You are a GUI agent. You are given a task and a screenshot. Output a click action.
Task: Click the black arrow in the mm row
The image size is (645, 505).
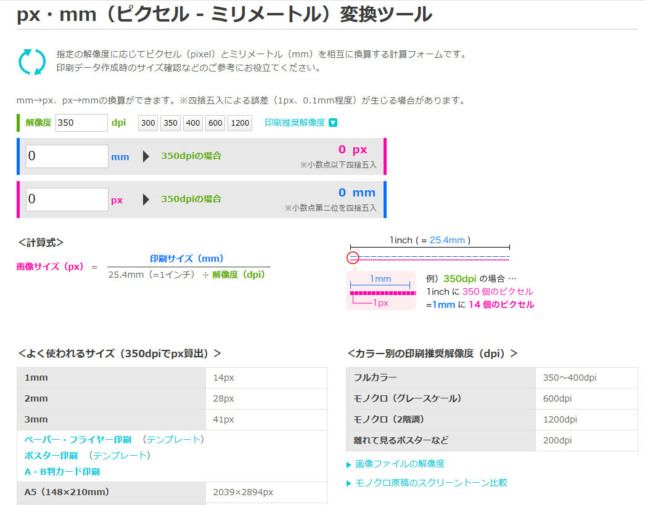pyautogui.click(x=146, y=156)
